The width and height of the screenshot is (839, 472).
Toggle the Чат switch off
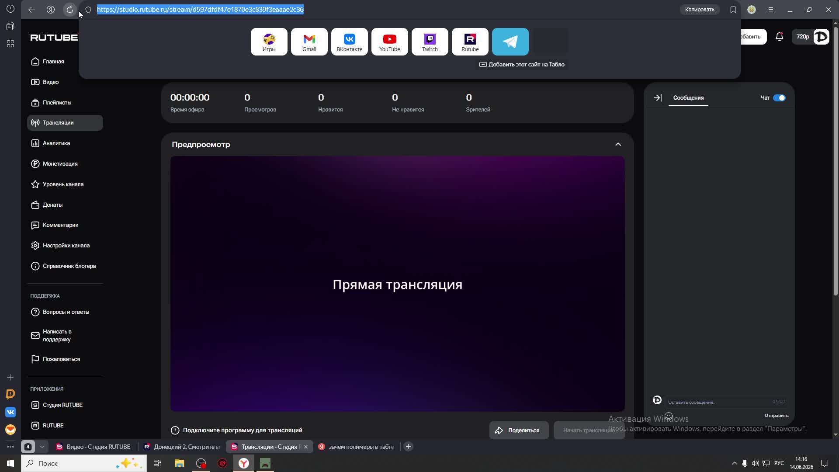coord(779,98)
